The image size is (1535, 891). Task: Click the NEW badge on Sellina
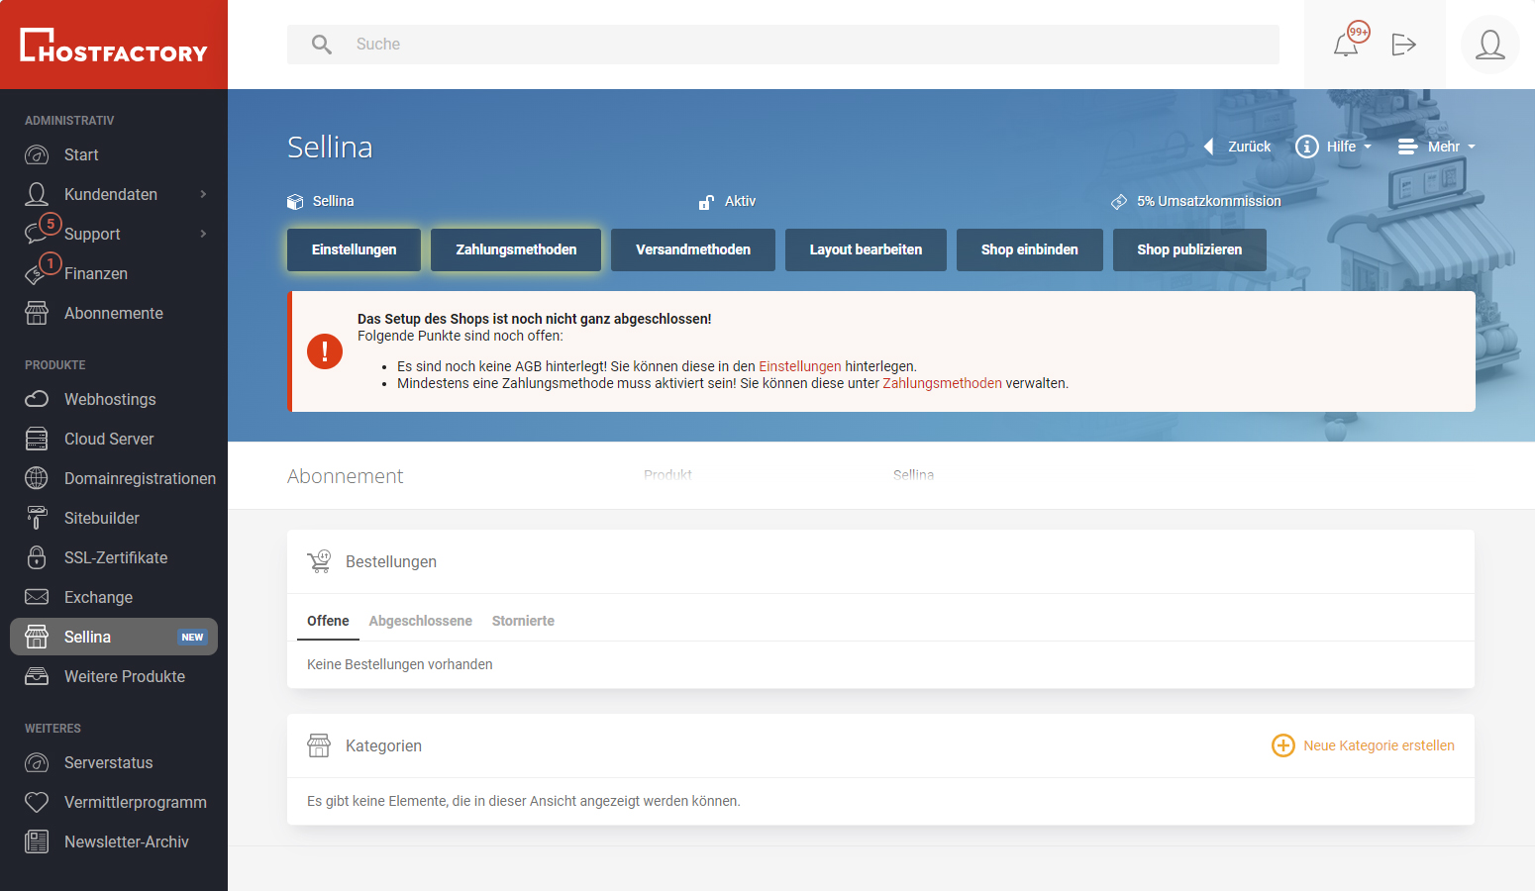tap(192, 638)
